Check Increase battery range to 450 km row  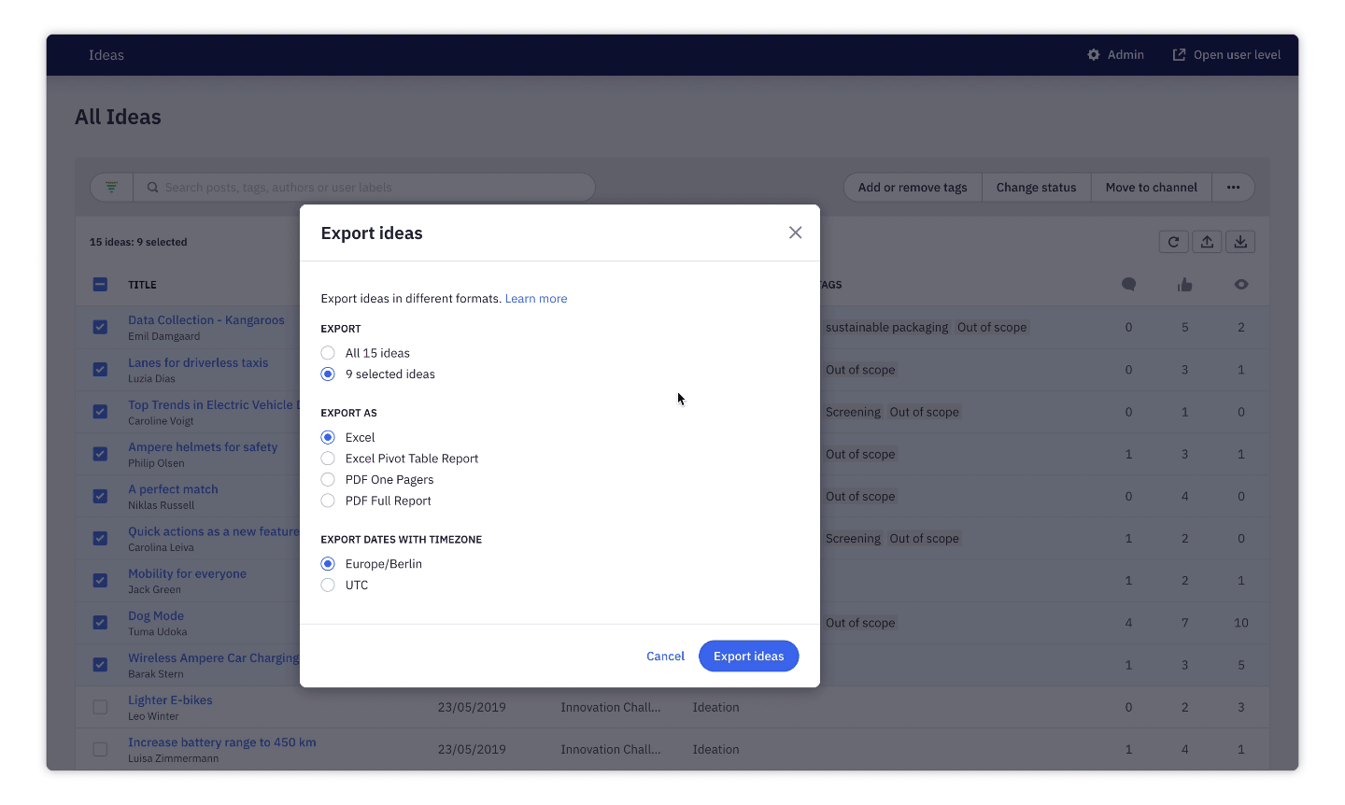tap(100, 749)
